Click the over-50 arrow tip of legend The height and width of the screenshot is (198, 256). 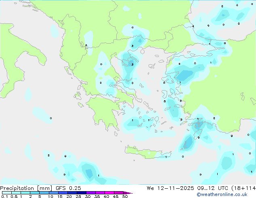(x=128, y=193)
